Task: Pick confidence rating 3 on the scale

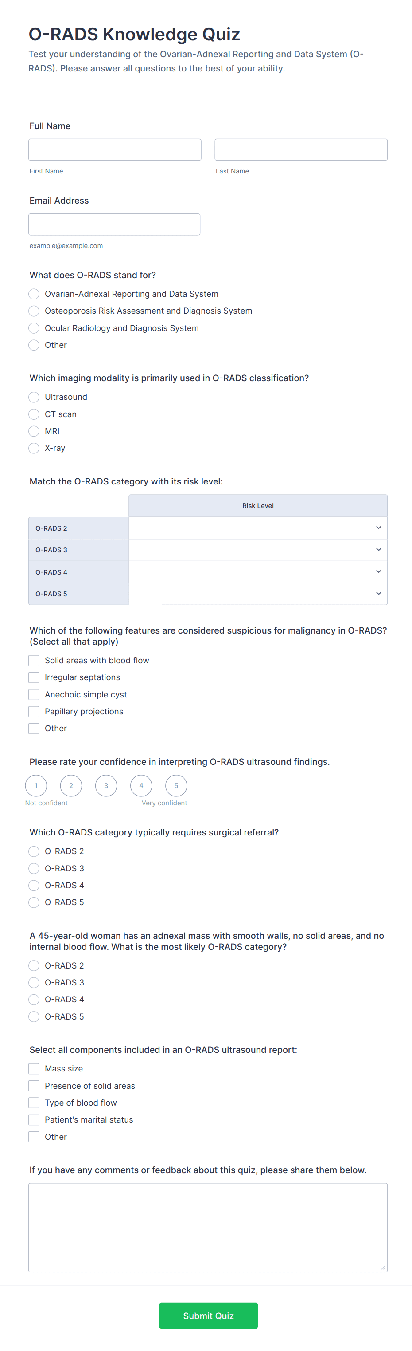Action: [x=106, y=786]
